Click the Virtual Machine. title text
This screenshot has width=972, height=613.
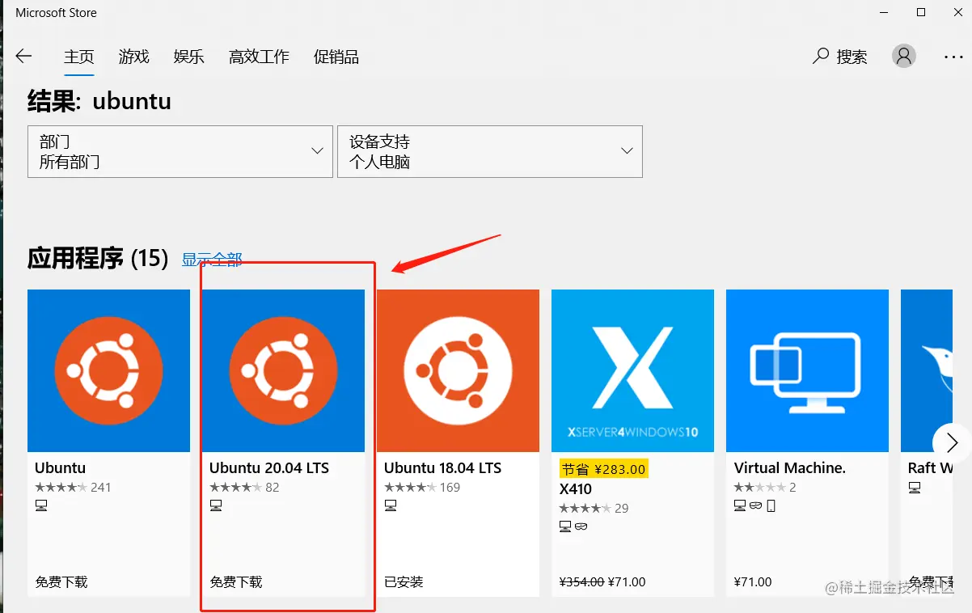click(790, 467)
